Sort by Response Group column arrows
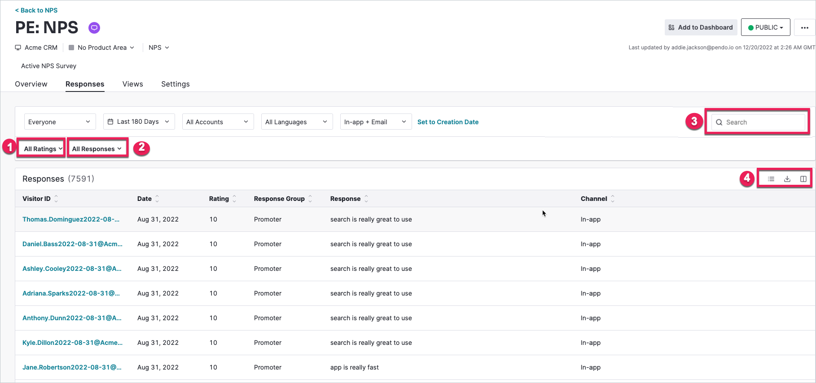 [310, 199]
